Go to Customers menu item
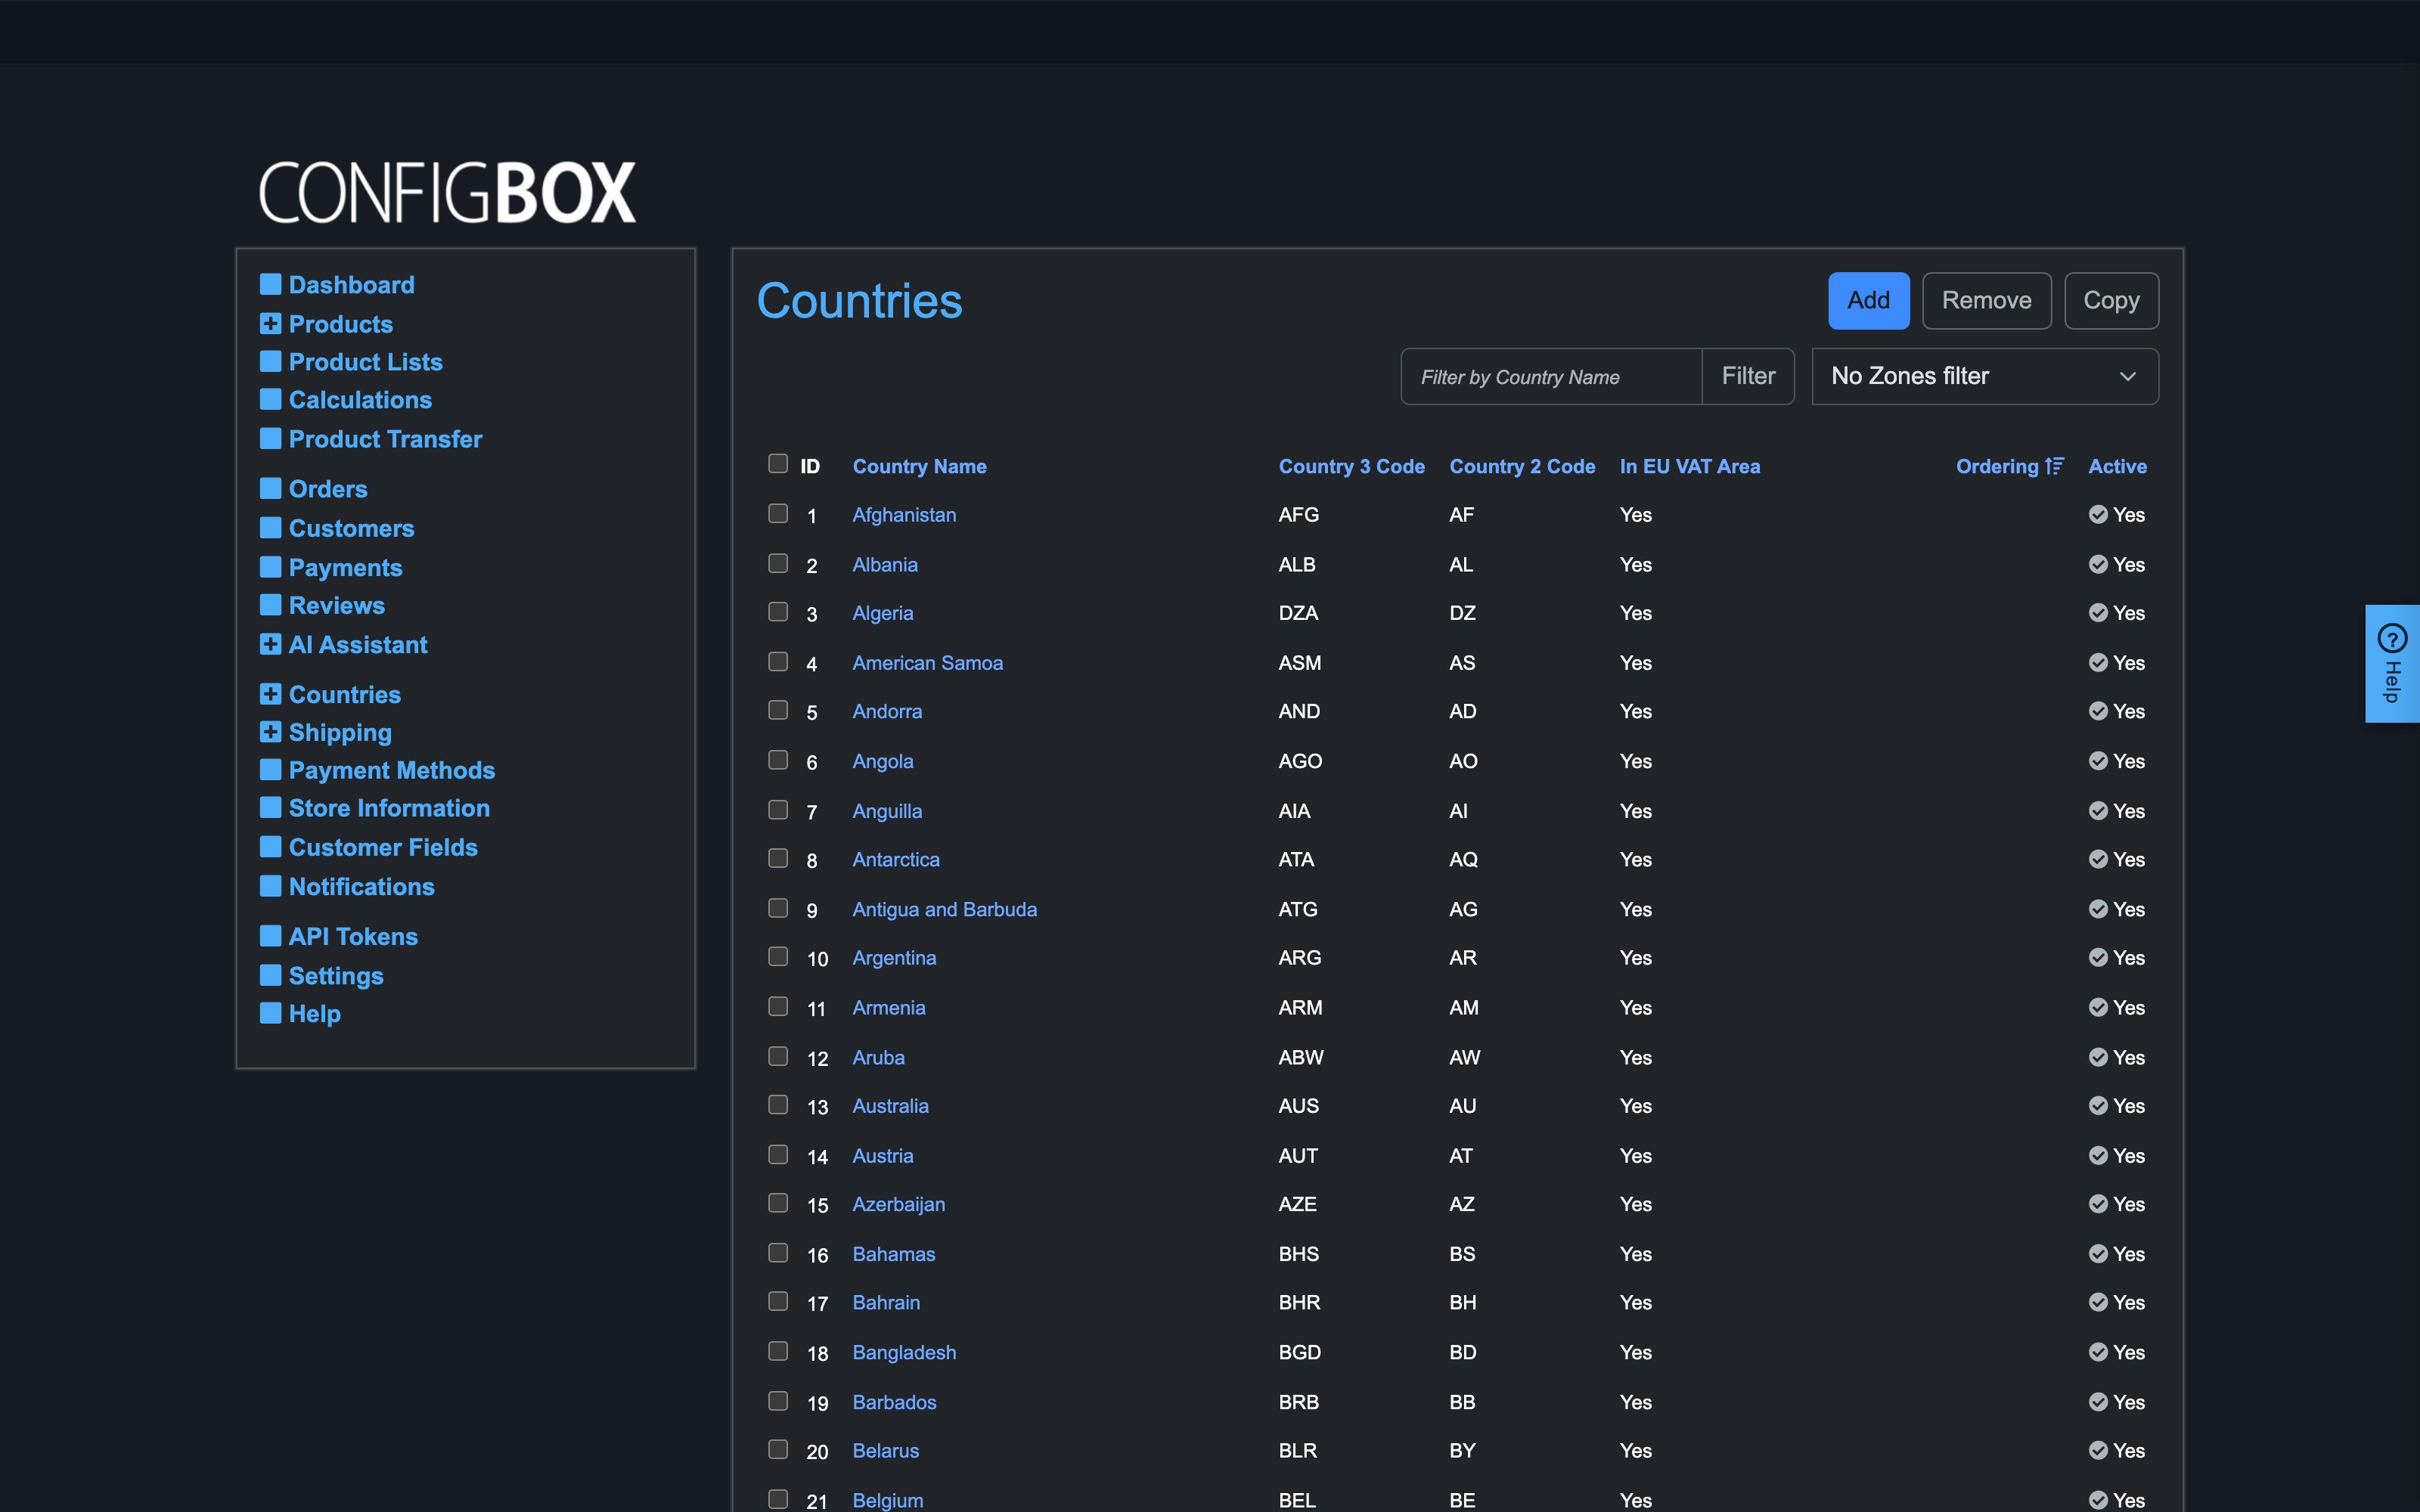 351,528
